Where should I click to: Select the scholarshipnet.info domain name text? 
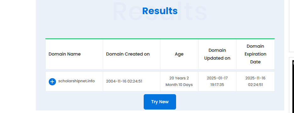point(76,81)
